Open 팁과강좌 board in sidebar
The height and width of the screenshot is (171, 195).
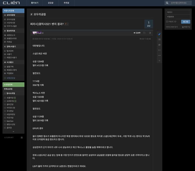10,51
